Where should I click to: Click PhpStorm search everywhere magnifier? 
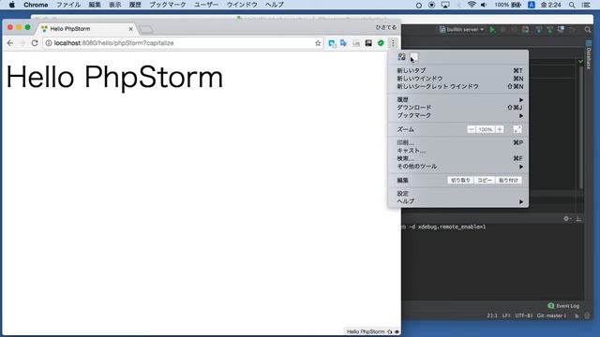(x=588, y=29)
